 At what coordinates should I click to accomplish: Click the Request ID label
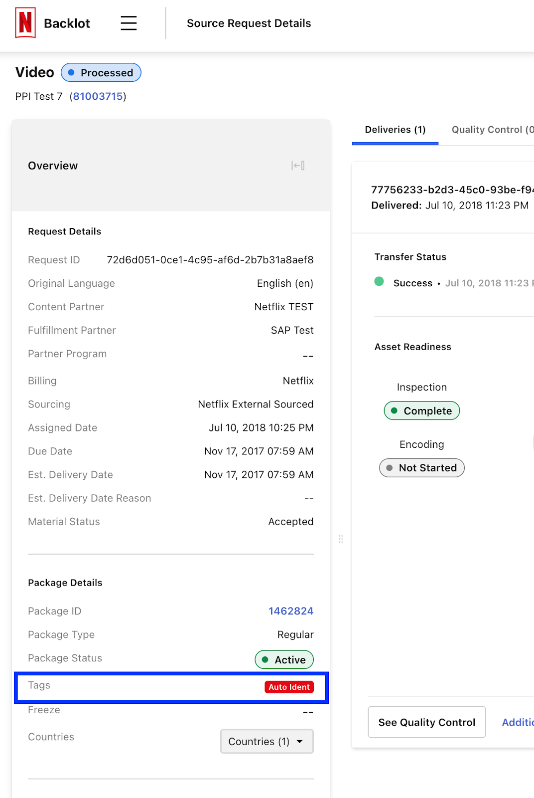point(54,260)
